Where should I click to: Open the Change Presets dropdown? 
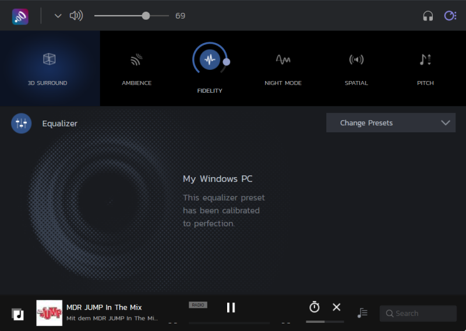tap(391, 122)
